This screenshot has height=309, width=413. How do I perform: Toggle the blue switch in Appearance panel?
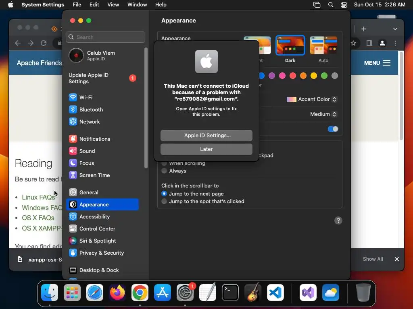click(333, 129)
